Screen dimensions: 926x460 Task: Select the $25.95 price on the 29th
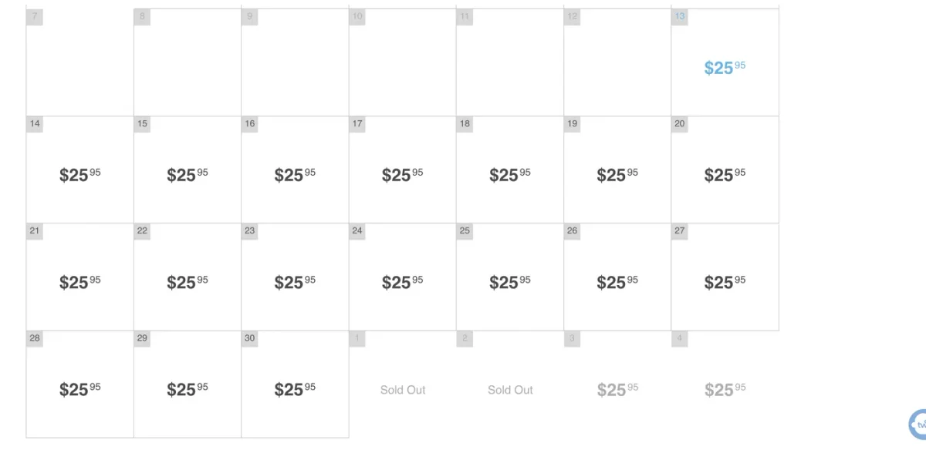tap(186, 389)
